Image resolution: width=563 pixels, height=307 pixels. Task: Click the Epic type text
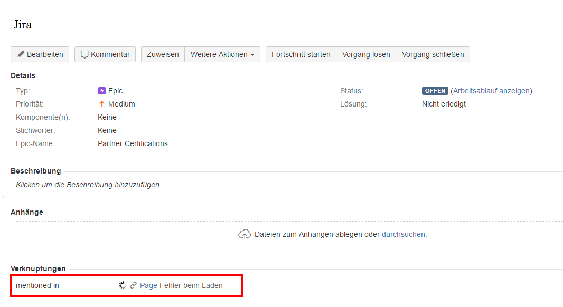[115, 91]
